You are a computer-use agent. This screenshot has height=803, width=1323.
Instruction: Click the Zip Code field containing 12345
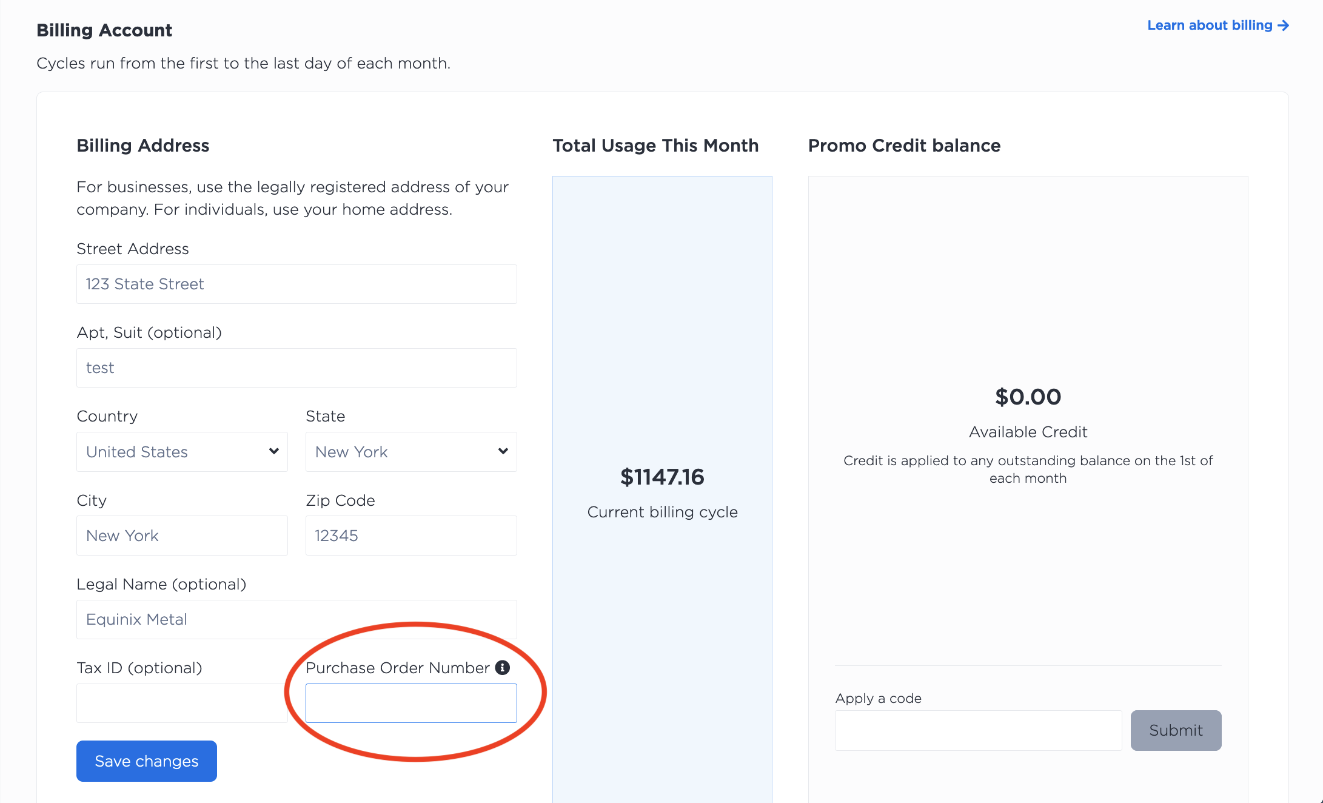click(x=411, y=536)
